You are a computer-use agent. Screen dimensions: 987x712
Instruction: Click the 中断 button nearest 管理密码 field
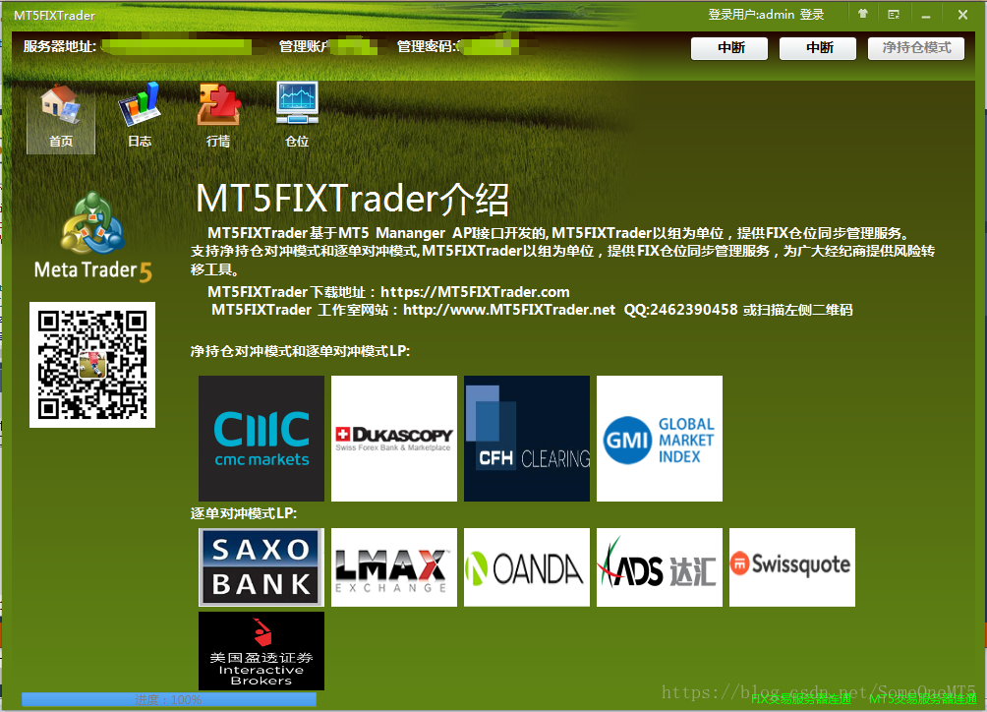(x=729, y=48)
